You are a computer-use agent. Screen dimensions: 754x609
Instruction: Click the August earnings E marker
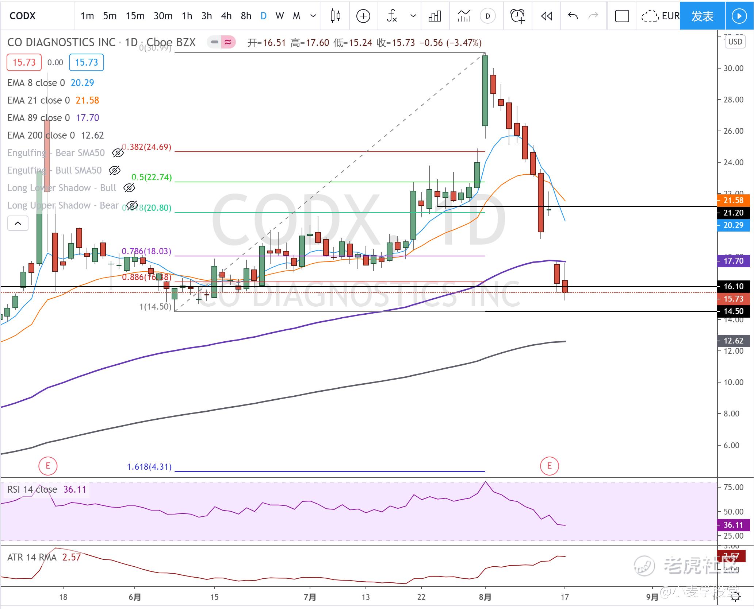550,466
